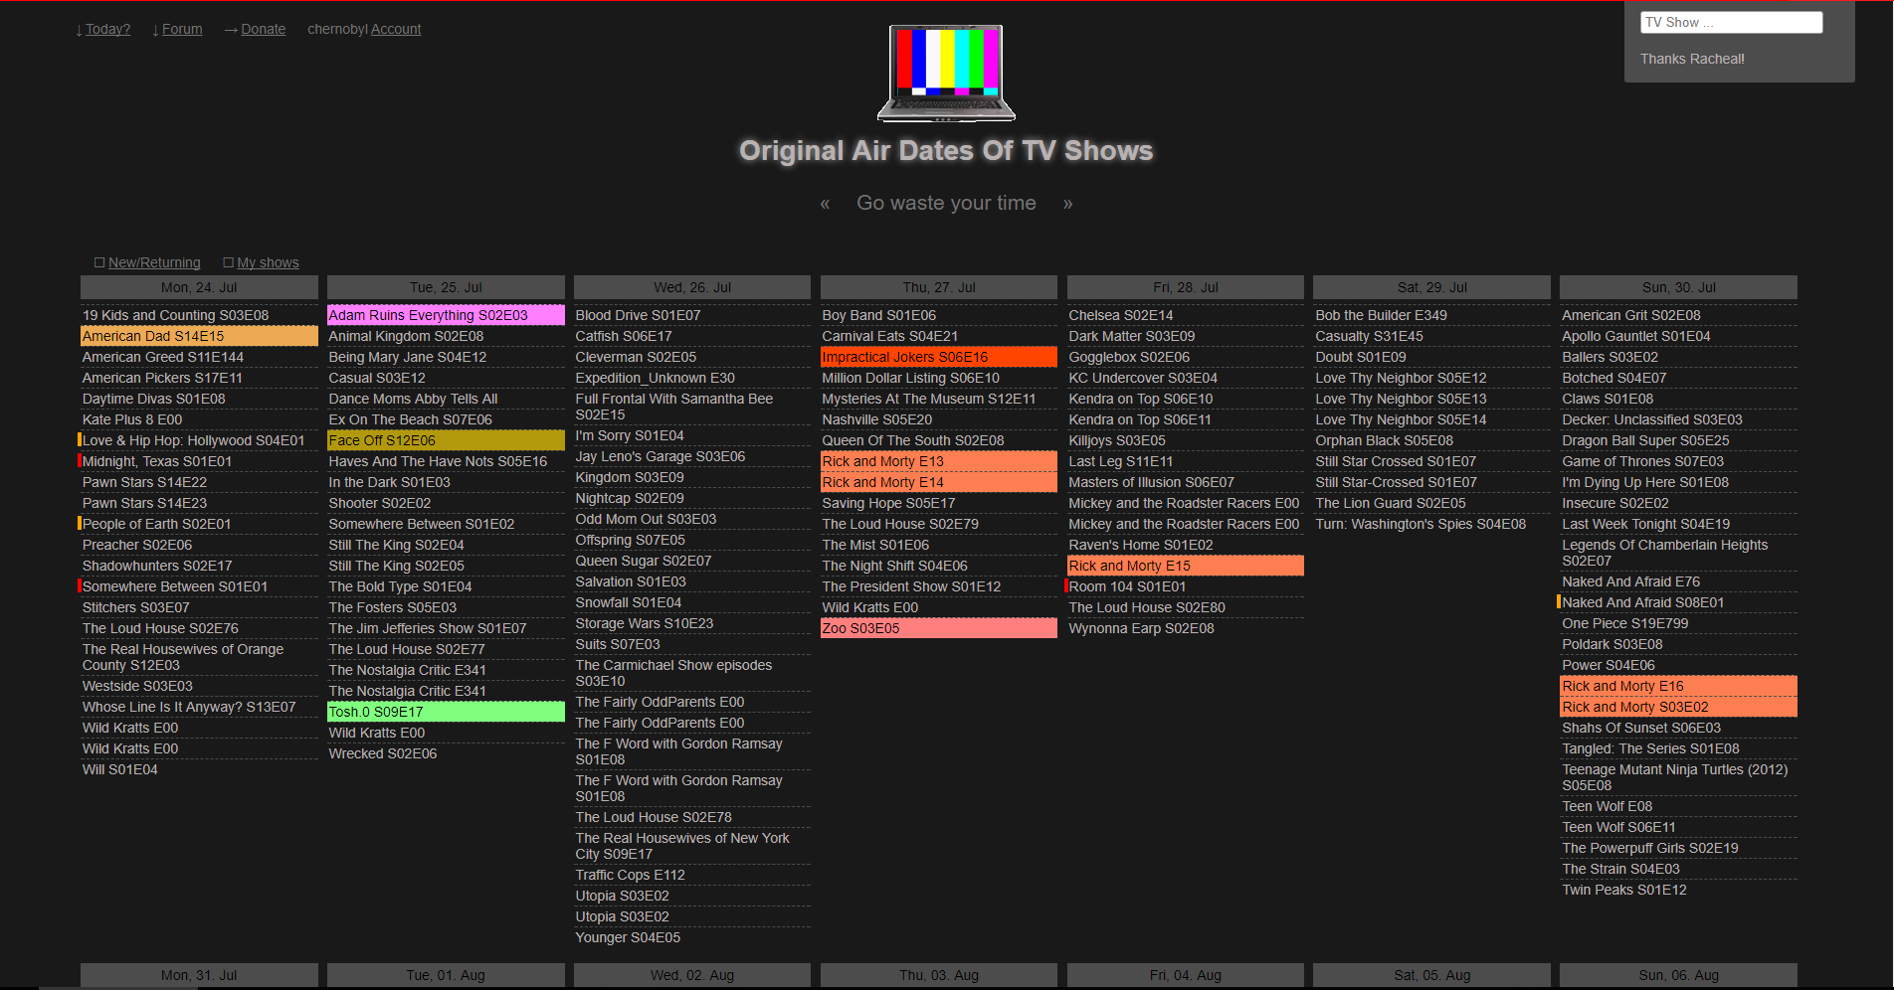Go to previous week with « arrow
The width and height of the screenshot is (1894, 990).
coord(825,204)
